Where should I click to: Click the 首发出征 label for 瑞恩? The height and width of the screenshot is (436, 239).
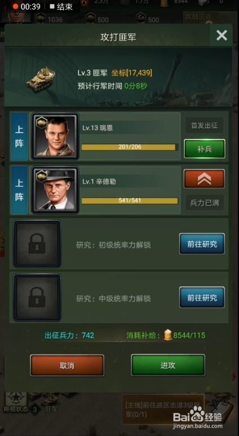coord(204,126)
